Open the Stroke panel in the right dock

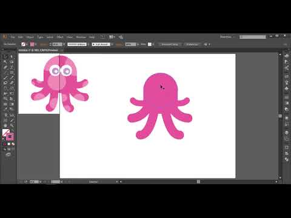tap(286, 97)
